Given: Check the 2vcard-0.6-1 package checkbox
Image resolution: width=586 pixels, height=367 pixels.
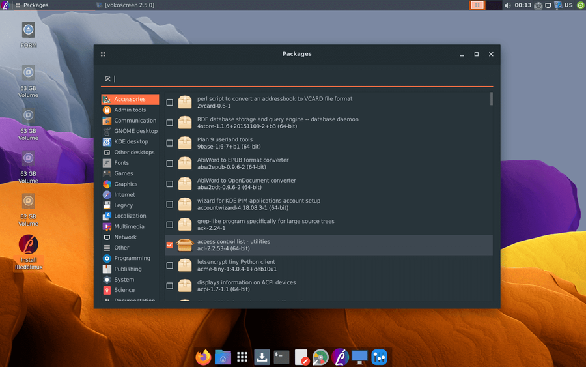Looking at the screenshot, I should click(x=170, y=102).
